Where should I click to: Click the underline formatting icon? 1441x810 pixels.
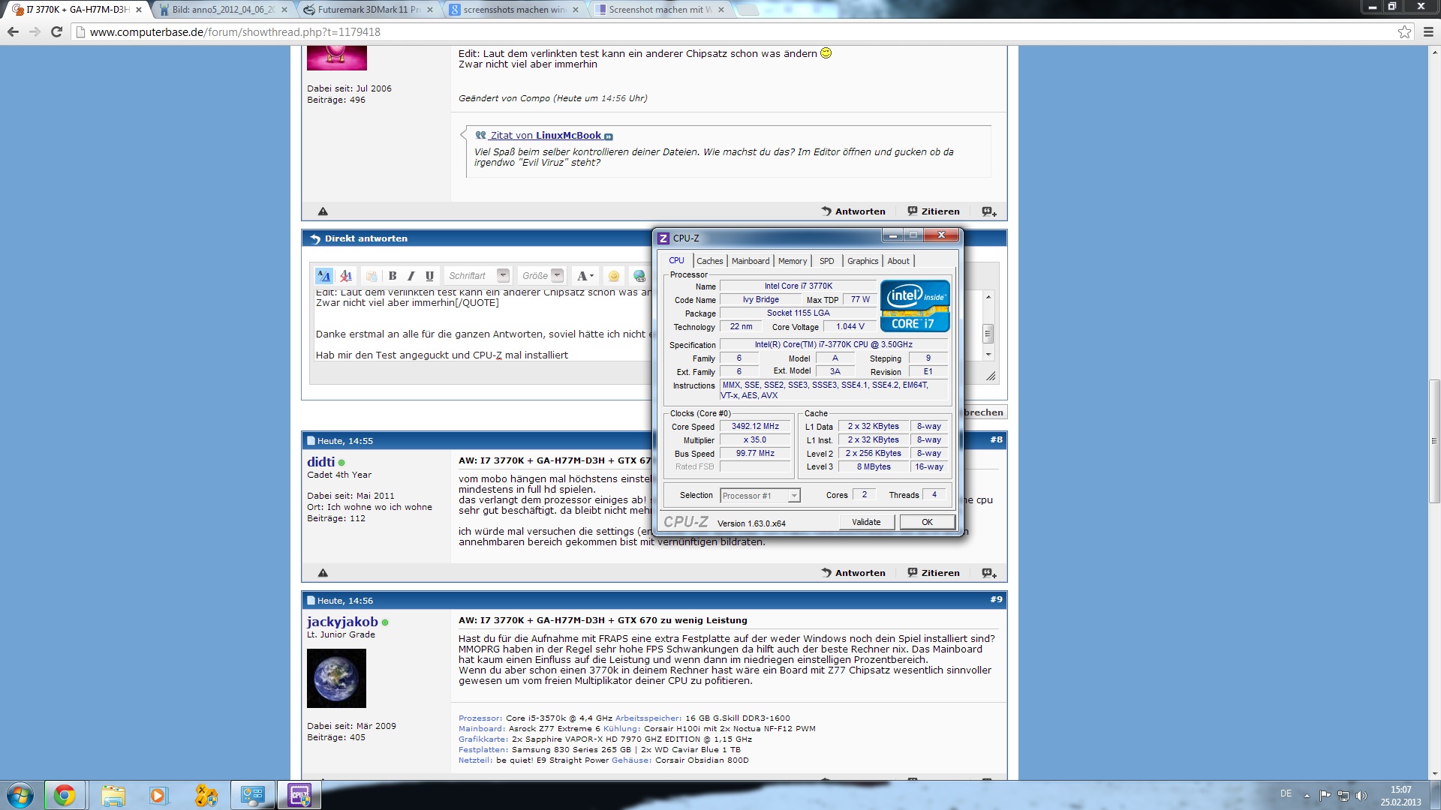point(429,276)
